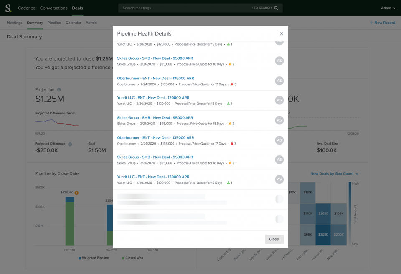Click the info icon beside Projection

pos(59,89)
